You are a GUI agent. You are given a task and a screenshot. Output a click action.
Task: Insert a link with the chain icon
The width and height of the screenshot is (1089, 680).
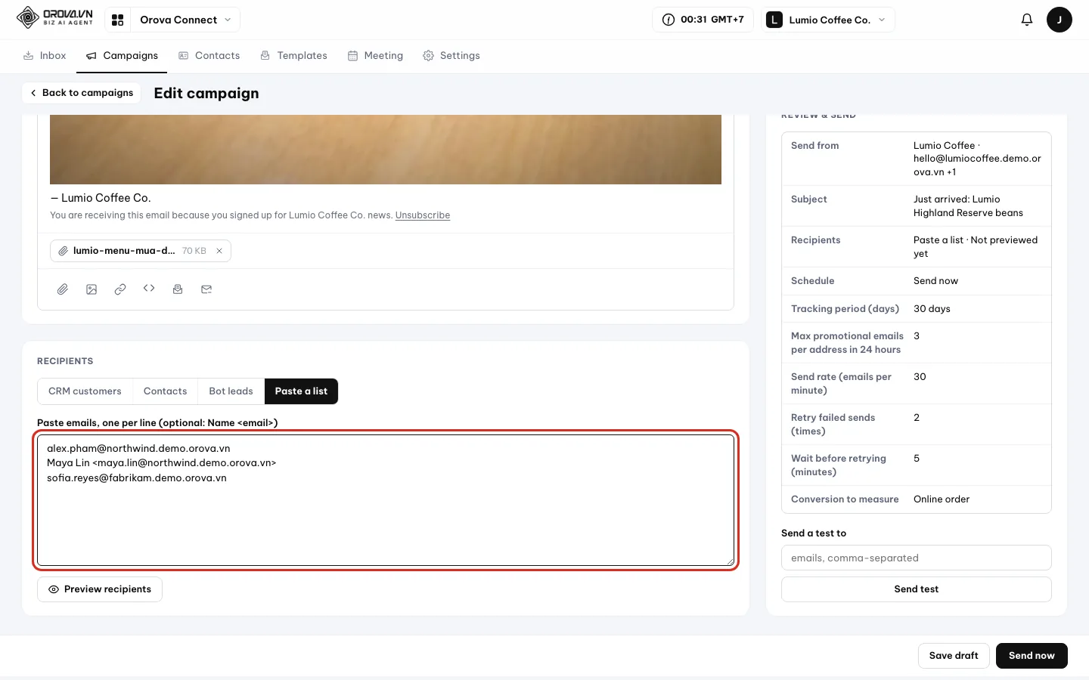tap(120, 289)
